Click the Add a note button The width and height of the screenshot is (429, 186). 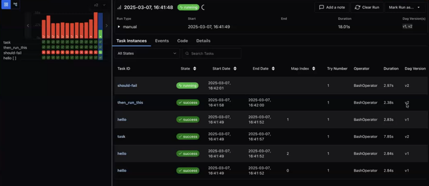332,7
